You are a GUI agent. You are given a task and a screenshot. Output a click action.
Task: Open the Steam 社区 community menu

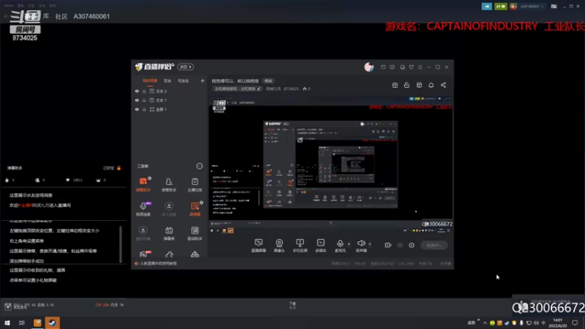61,16
